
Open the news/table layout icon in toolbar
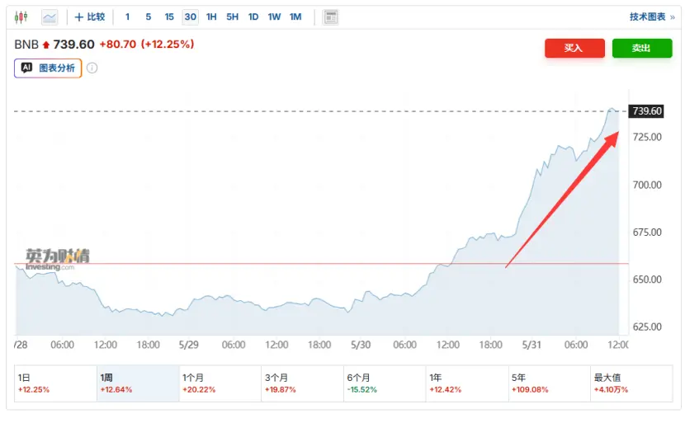(331, 17)
